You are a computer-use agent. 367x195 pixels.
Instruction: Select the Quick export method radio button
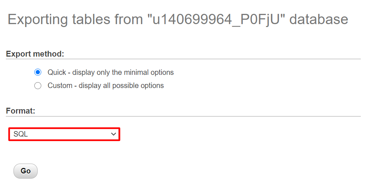pyautogui.click(x=38, y=72)
